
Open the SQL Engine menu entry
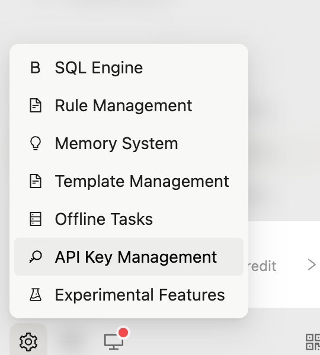(x=129, y=67)
